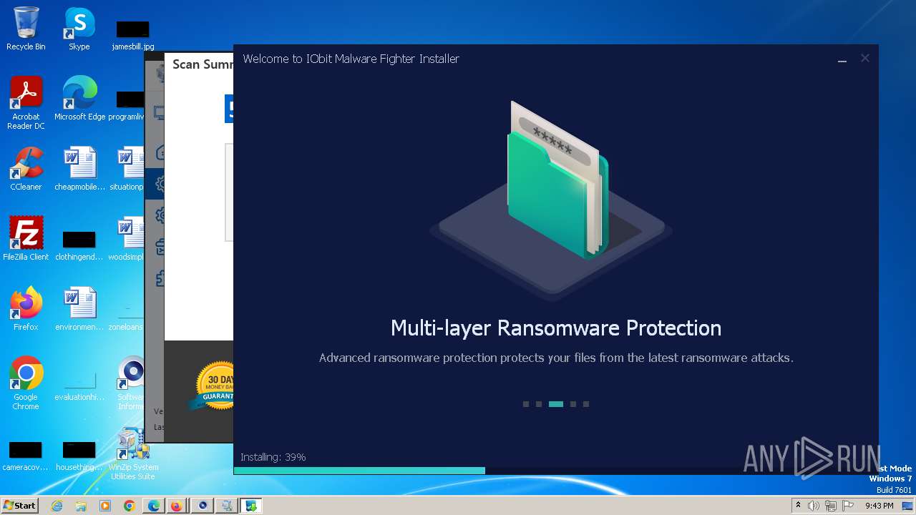Open Google Chrome desktop shortcut

point(26,383)
